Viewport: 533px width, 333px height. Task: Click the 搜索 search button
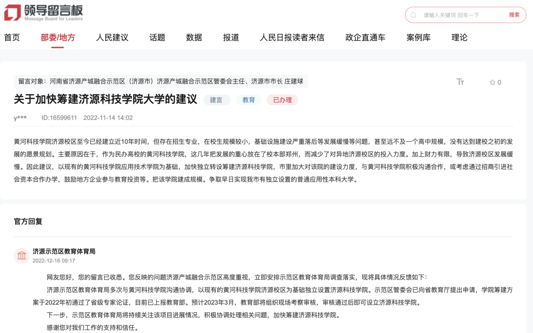(515, 14)
